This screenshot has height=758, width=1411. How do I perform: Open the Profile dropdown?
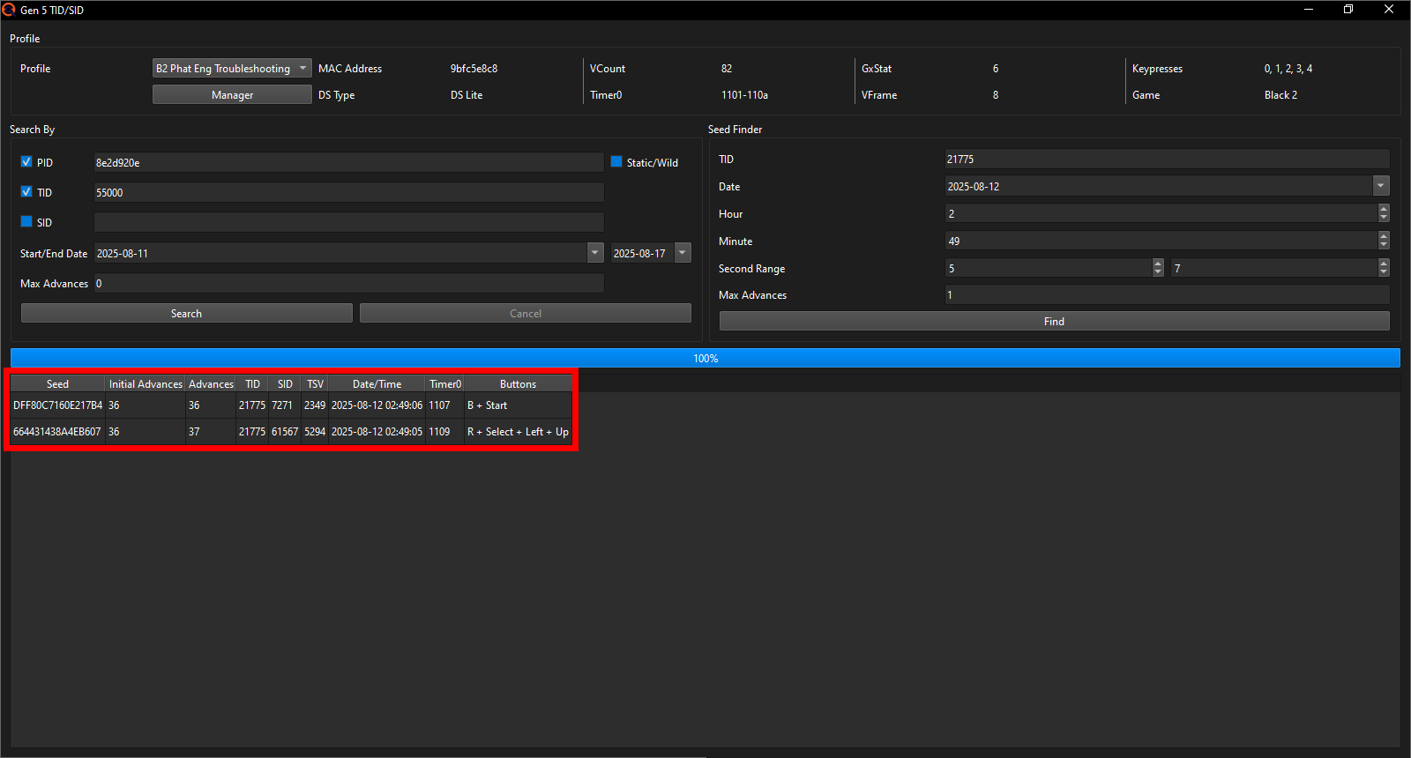(232, 69)
